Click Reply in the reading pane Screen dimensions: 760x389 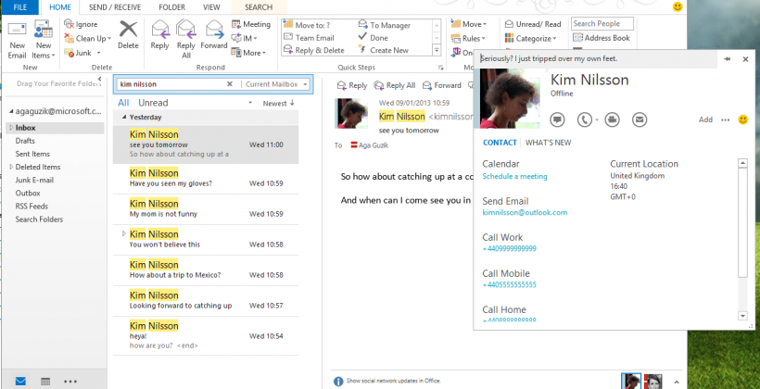(352, 86)
